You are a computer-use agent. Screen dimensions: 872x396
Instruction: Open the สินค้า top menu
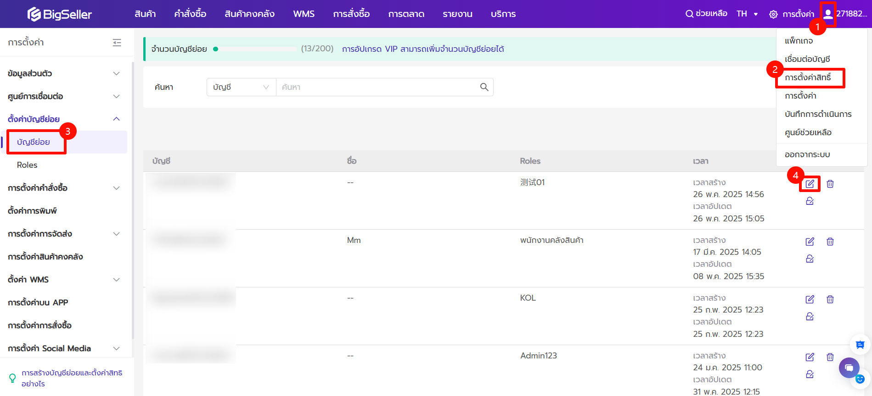coord(145,14)
